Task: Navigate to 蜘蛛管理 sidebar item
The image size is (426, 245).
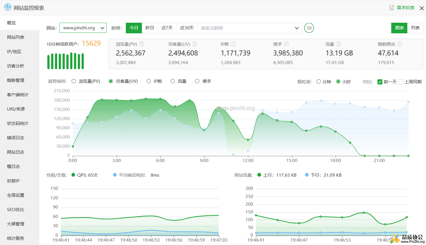Action: tap(20, 80)
